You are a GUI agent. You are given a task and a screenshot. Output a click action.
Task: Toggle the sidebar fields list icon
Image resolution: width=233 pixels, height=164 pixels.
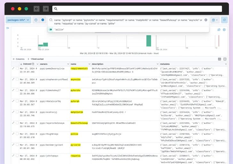(8, 28)
